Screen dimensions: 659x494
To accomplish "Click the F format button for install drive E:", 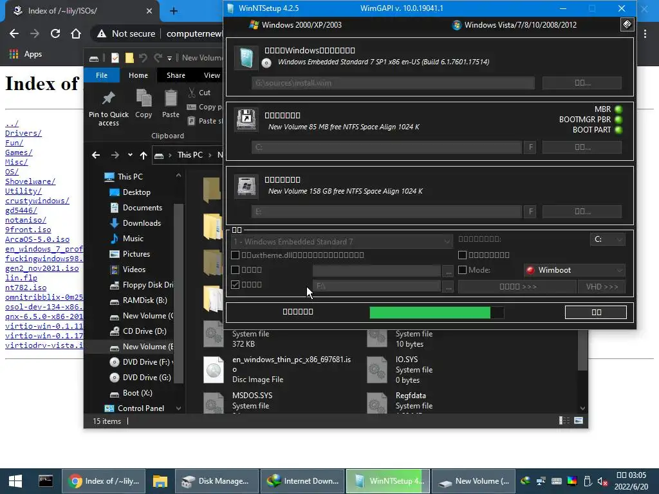I will [530, 211].
